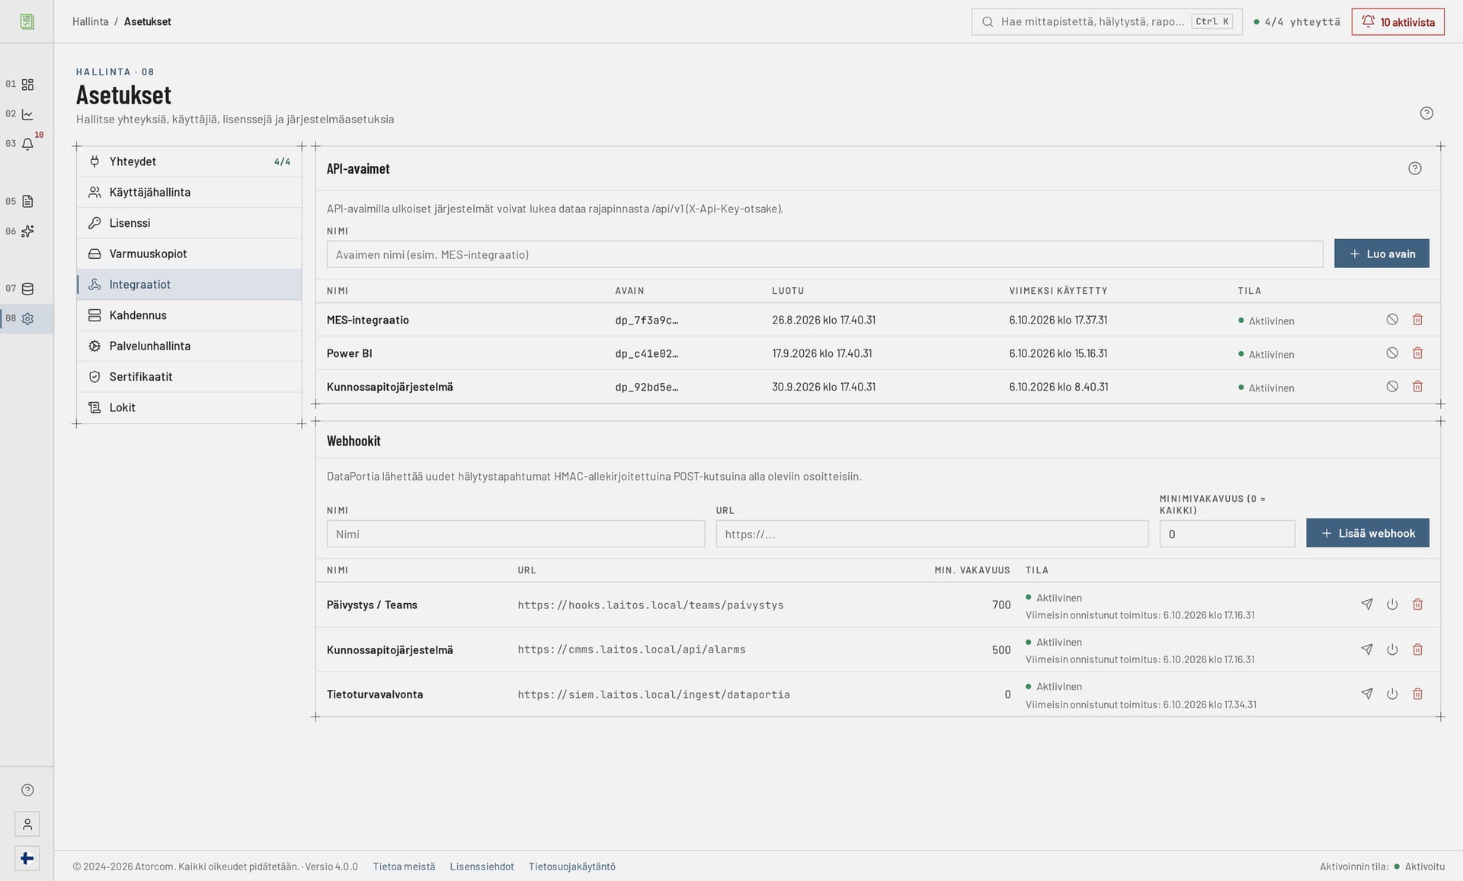The image size is (1463, 881).
Task: Open the 10 aktiivista alarms button
Action: [x=1398, y=22]
